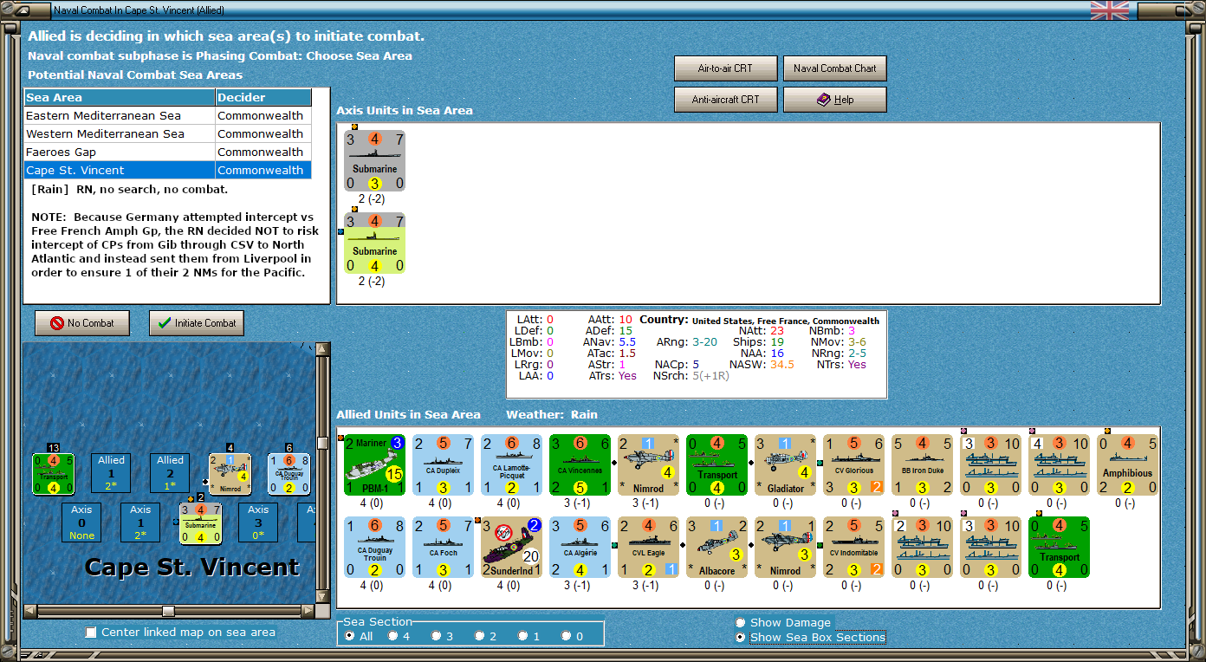Click the Transport counter on the sea map
Image resolution: width=1206 pixels, height=662 pixels.
[x=54, y=474]
